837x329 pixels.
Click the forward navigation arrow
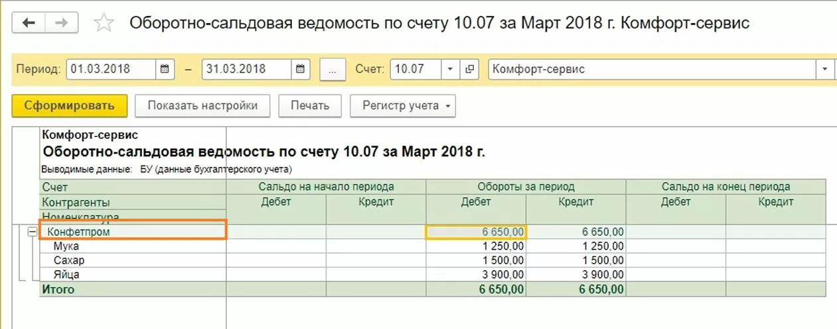(x=60, y=23)
